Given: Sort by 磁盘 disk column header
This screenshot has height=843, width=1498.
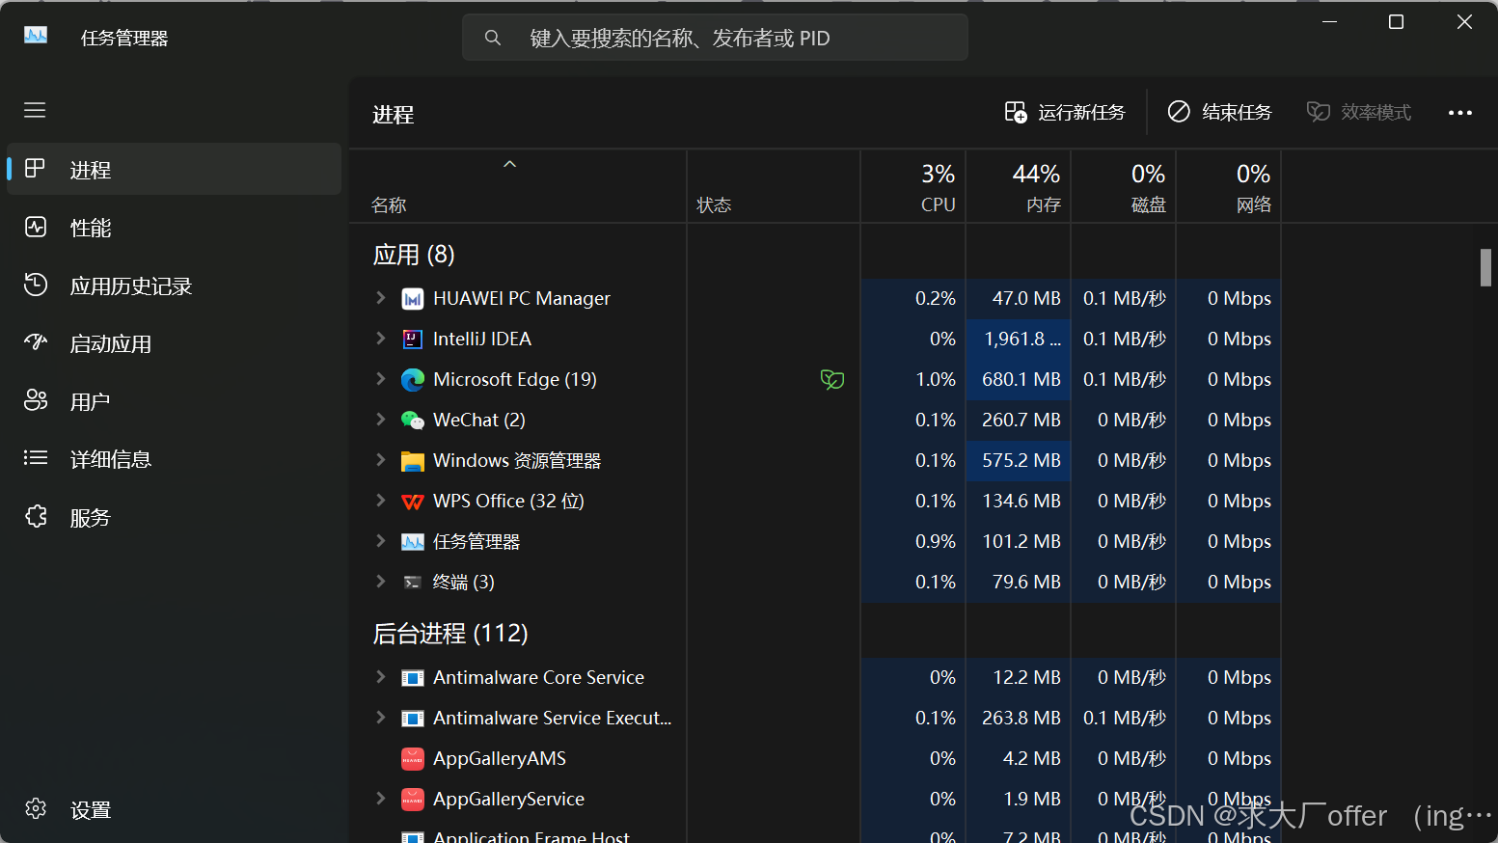Looking at the screenshot, I should pyautogui.click(x=1124, y=187).
